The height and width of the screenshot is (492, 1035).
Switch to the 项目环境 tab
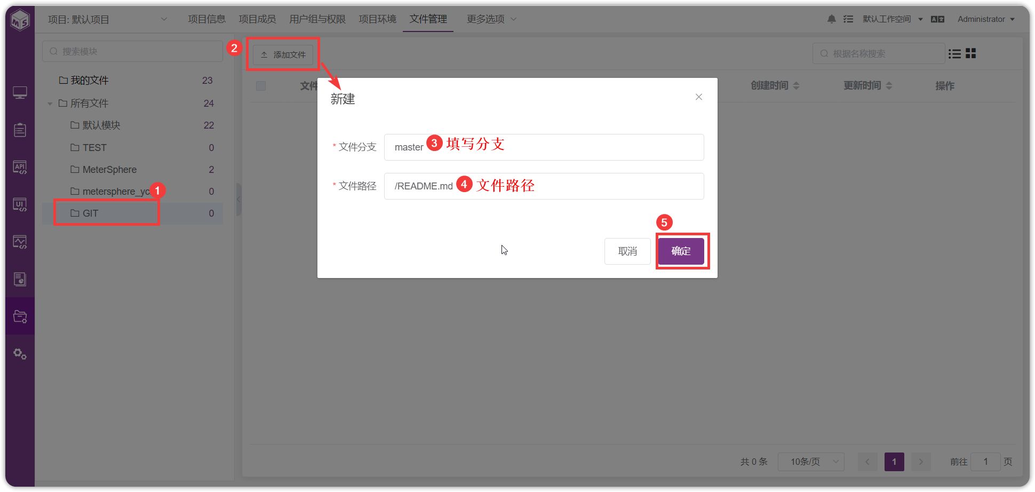[378, 19]
